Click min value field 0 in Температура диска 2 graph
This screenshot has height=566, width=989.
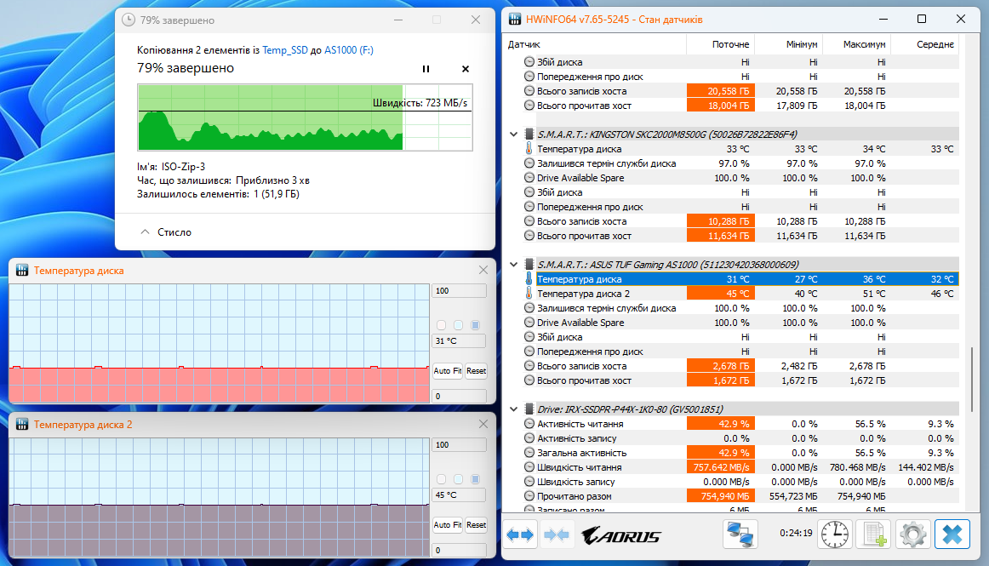coord(460,550)
